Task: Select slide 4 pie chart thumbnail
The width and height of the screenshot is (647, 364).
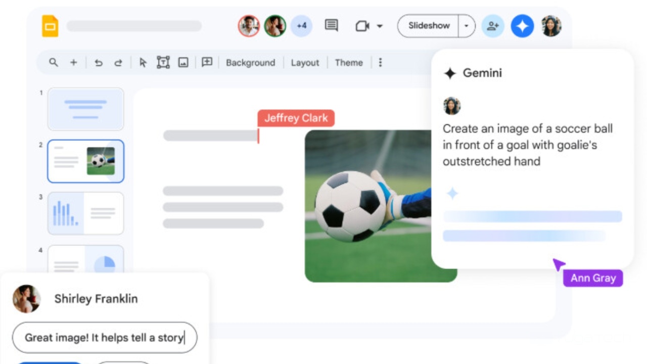Action: pos(85,259)
